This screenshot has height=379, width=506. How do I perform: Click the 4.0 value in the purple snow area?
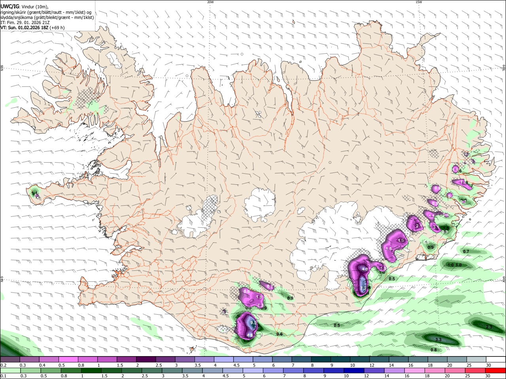tap(365, 269)
